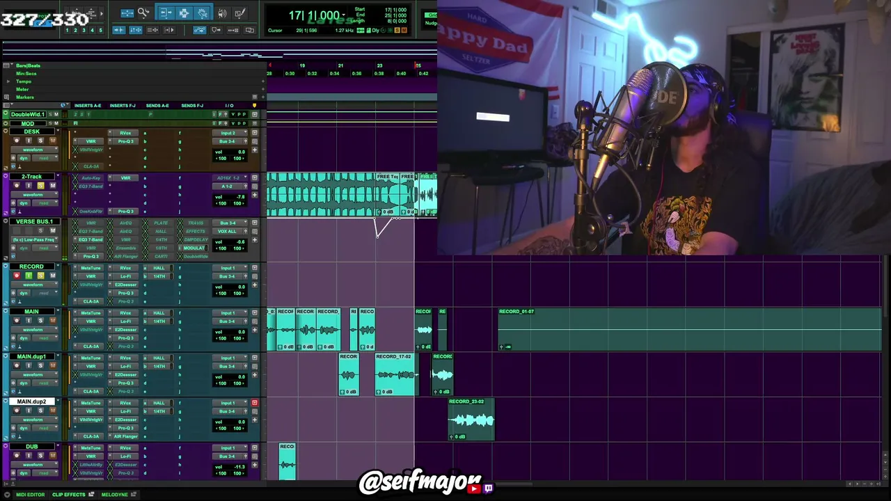
Task: Open the VOX ALL output selector
Action: [229, 231]
